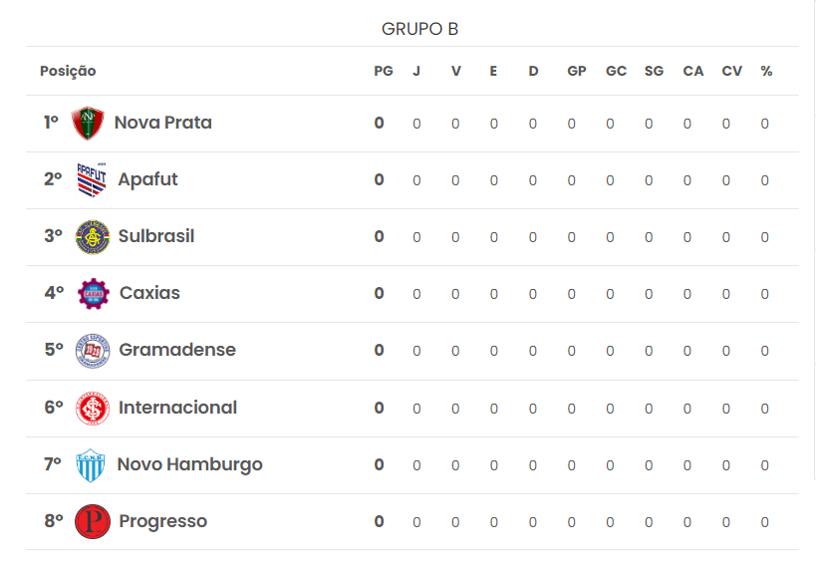816x577 pixels.
Task: Click the Gramadense team badge
Action: tap(93, 351)
